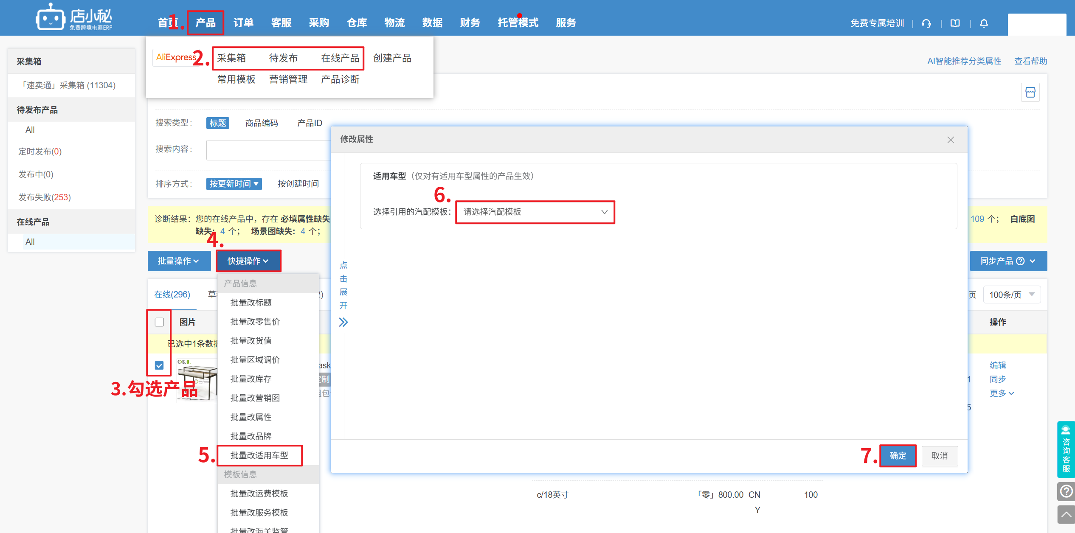Image resolution: width=1075 pixels, height=533 pixels.
Task: Click the store icon button at top right
Action: [1030, 92]
